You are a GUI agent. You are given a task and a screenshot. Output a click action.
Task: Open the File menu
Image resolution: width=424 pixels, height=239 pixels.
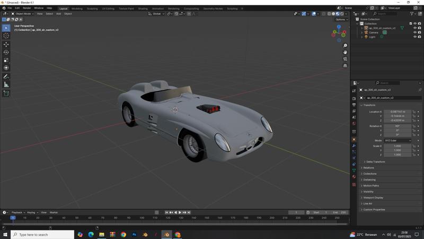[10, 8]
